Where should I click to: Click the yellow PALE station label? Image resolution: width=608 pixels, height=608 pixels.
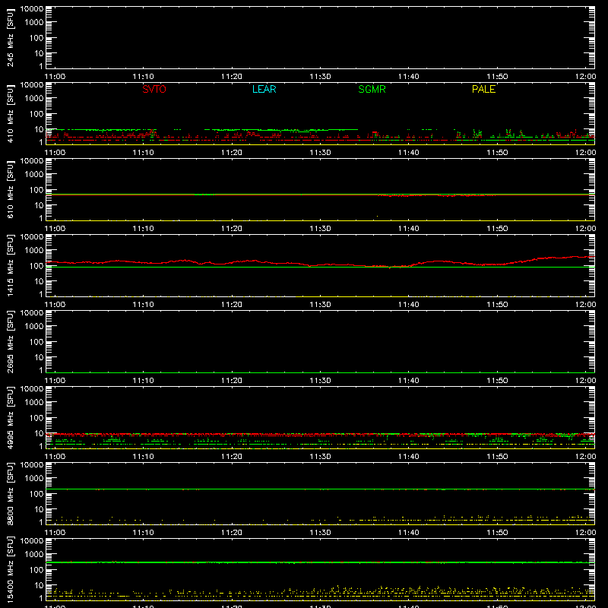click(483, 89)
